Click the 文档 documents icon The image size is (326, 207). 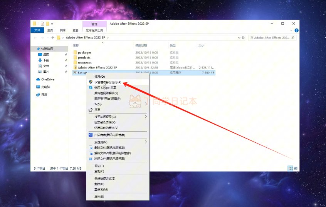coord(40,66)
